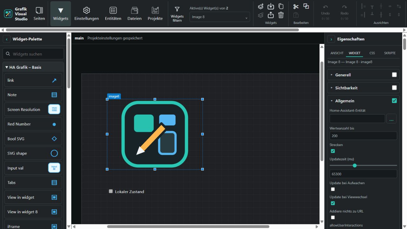Click the add-layer stack icon with plus

pyautogui.click(x=261, y=6)
